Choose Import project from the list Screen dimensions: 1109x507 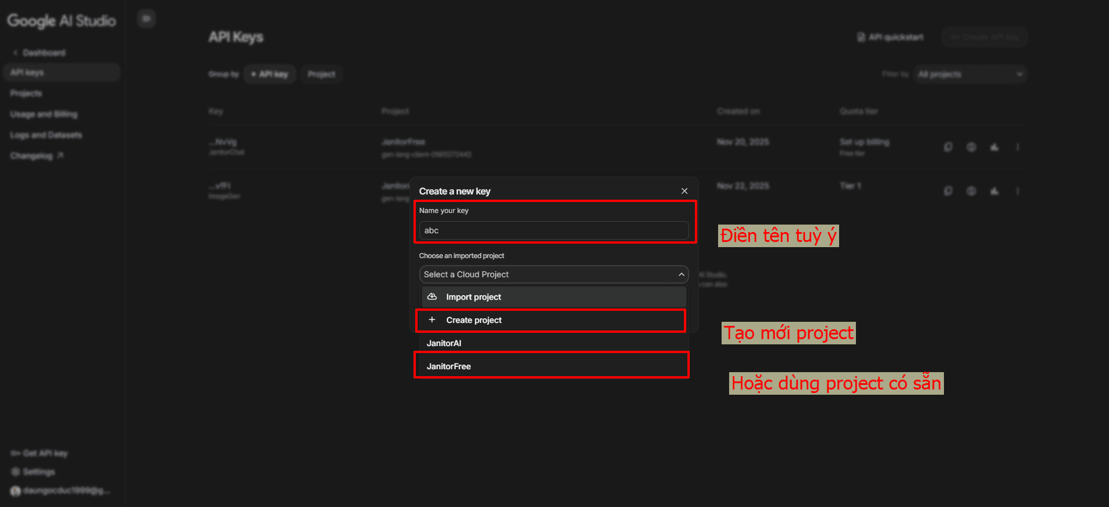[x=554, y=297]
